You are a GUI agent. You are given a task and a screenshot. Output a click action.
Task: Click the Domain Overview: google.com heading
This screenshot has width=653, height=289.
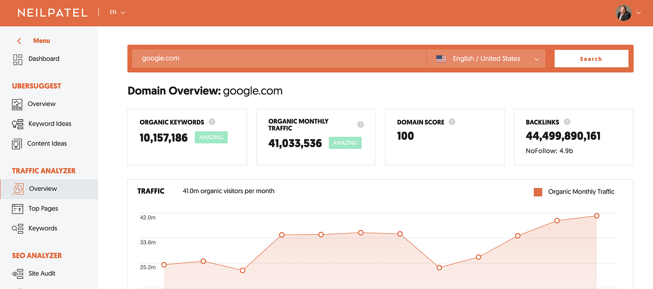click(x=205, y=91)
